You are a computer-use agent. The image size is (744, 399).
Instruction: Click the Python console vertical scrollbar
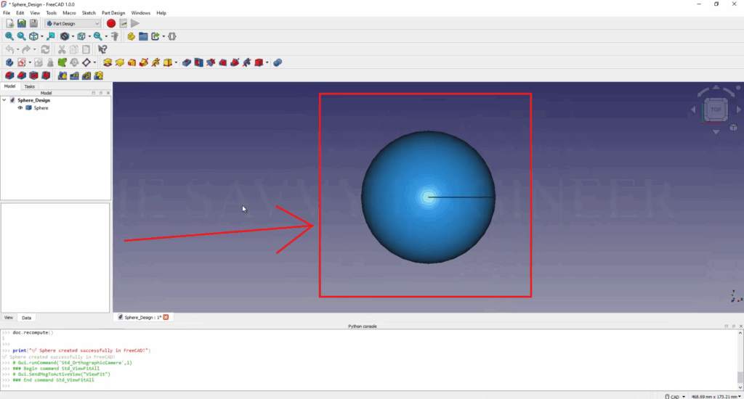(x=740, y=358)
